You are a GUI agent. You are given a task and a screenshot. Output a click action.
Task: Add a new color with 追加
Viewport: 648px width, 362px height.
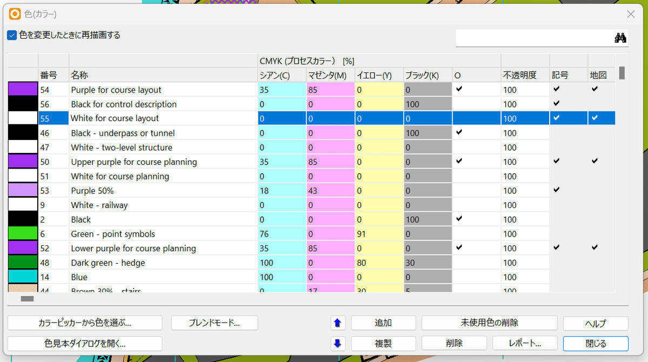383,323
